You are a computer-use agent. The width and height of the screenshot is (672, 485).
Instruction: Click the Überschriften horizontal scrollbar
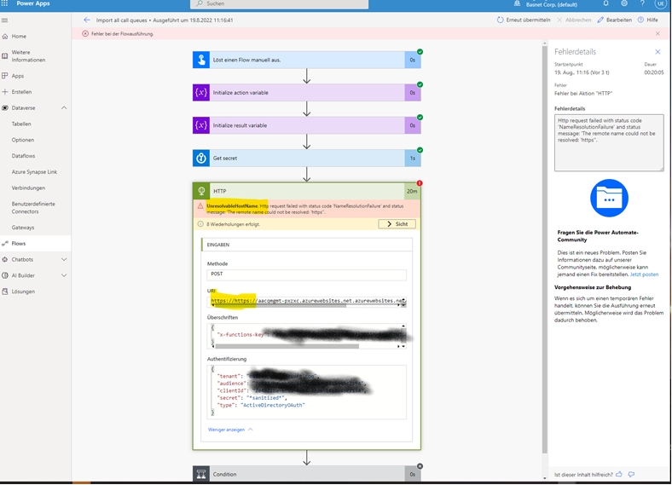pyautogui.click(x=287, y=346)
